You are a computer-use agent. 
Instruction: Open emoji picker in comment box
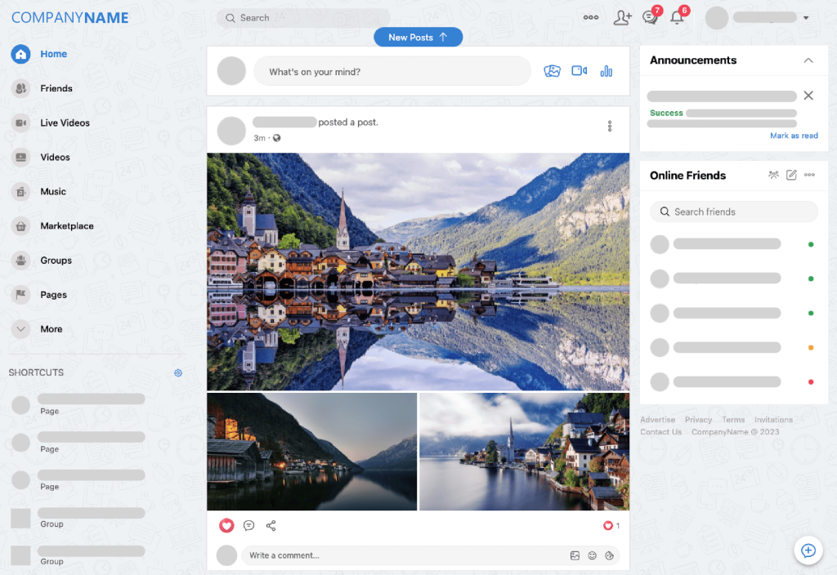tap(592, 555)
